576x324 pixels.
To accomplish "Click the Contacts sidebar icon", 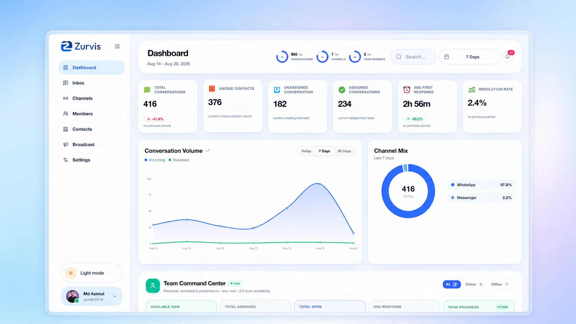I will pos(65,129).
